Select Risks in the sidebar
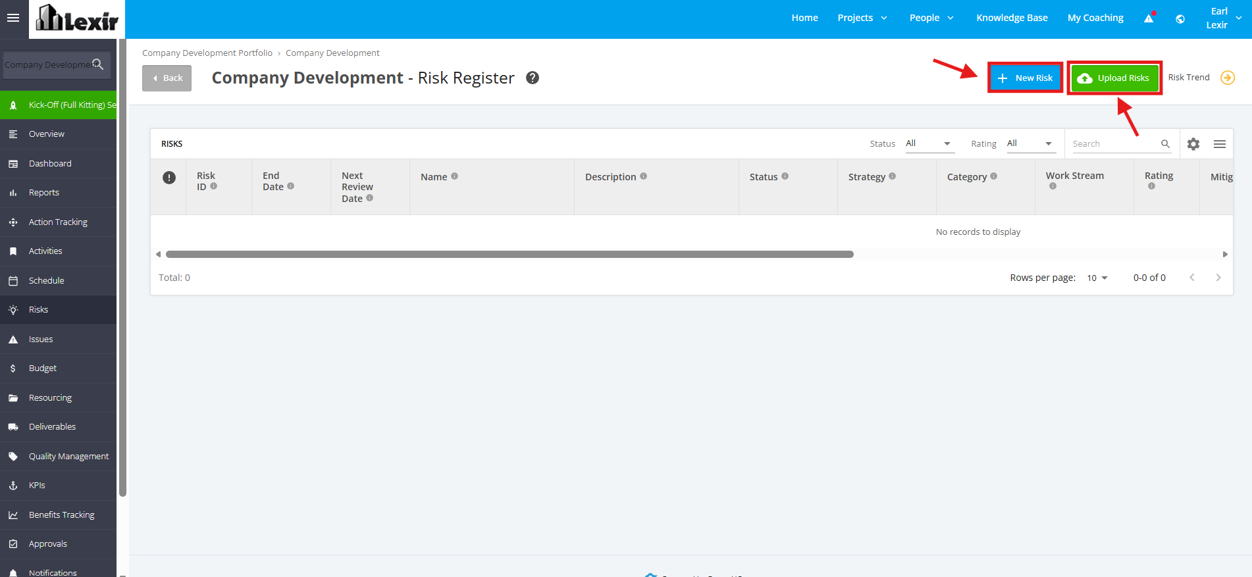Screen dimensions: 1252x577 [58, 309]
